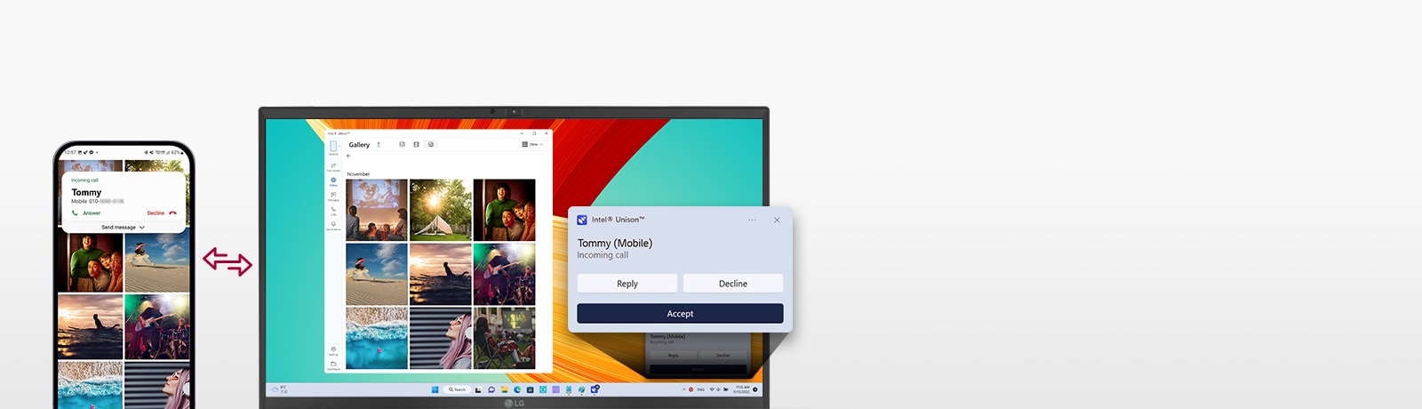Tap the surfer photo on the phone

(x=91, y=327)
